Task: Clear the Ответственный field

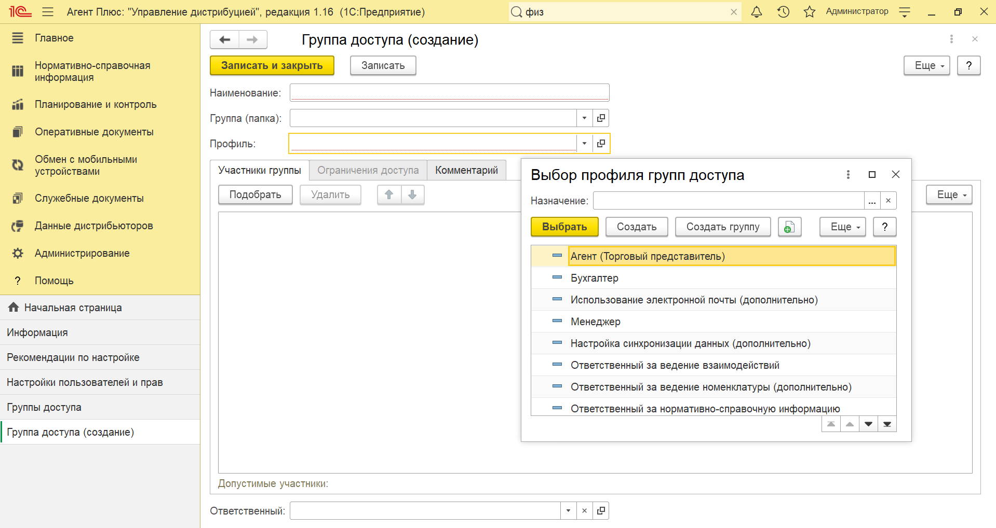Action: click(584, 510)
